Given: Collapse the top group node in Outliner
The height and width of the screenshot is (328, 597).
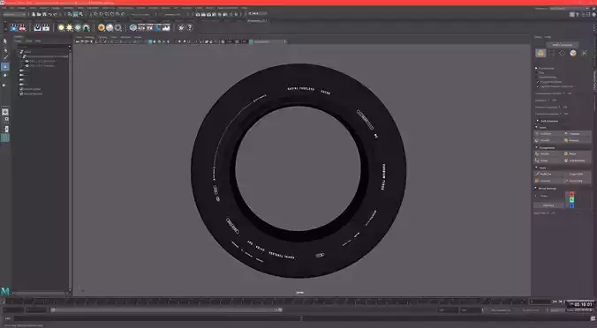Looking at the screenshot, I should click(19, 52).
